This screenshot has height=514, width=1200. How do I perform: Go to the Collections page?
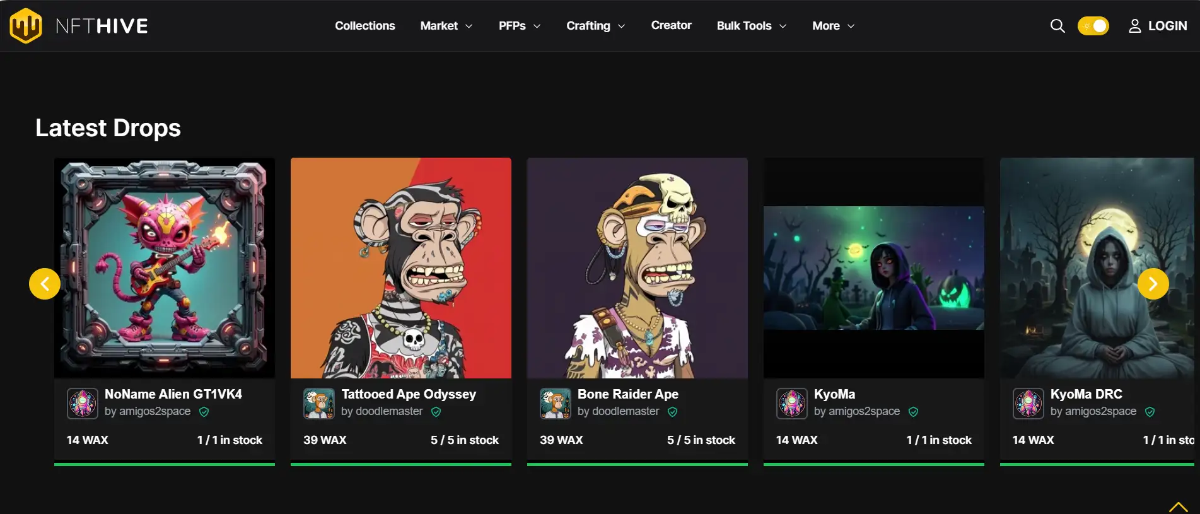point(364,26)
